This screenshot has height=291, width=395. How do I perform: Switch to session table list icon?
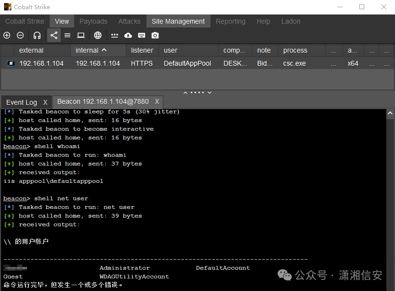tap(67, 35)
